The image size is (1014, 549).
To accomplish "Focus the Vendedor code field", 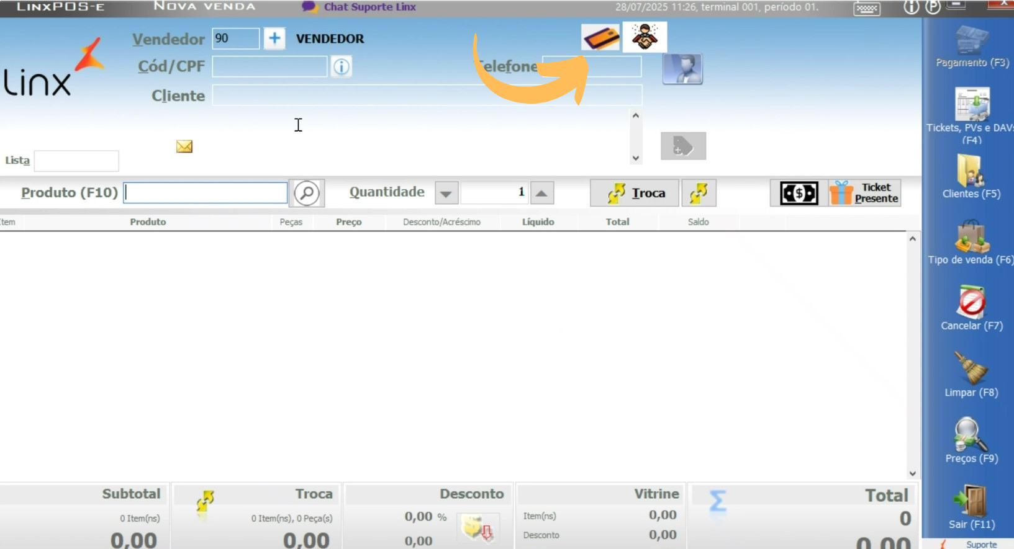I will (x=236, y=38).
